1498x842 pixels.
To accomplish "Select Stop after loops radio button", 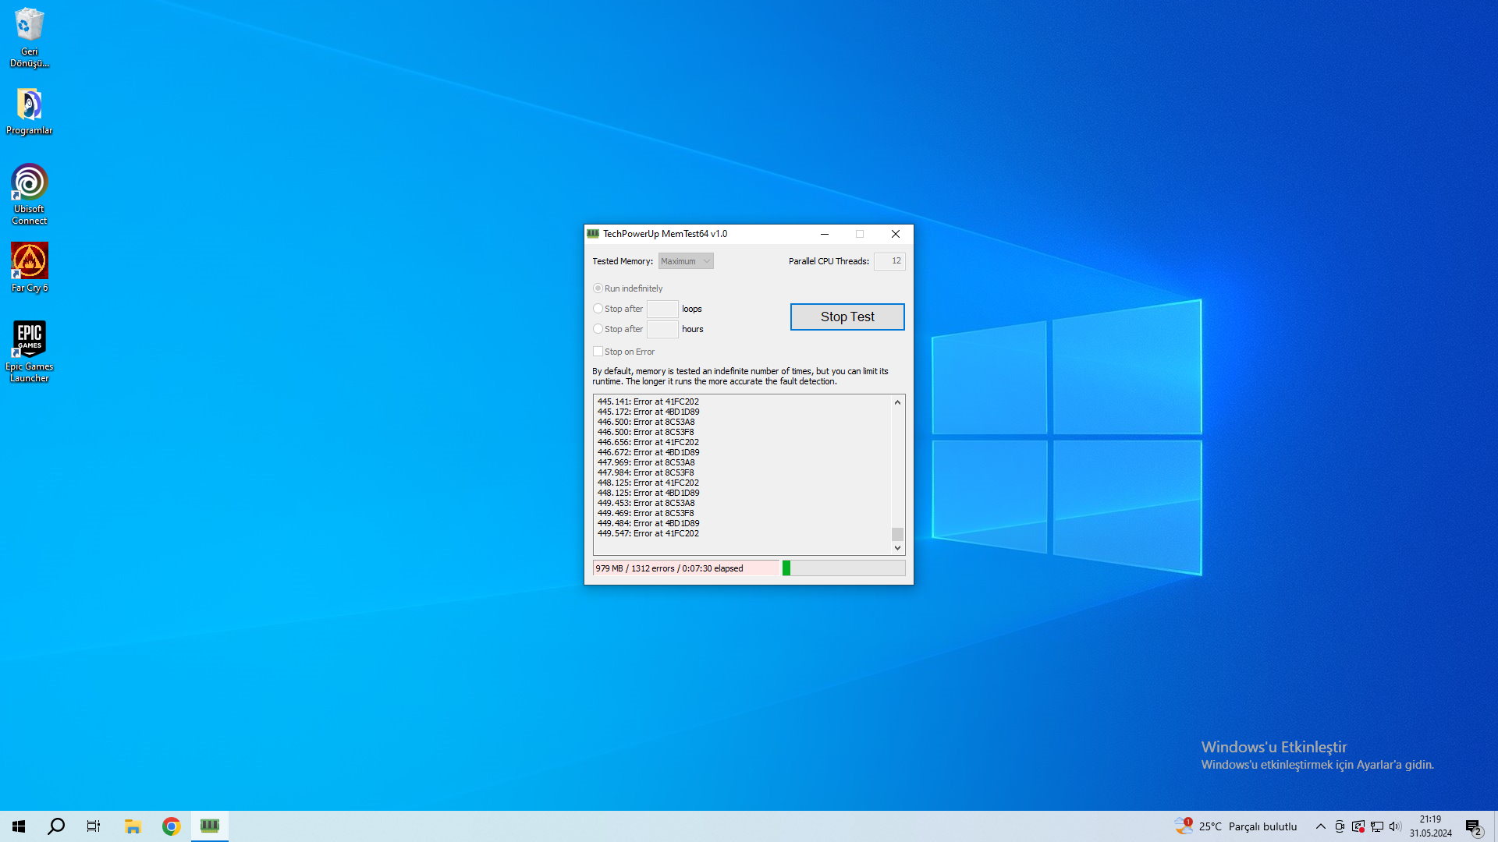I will pos(598,309).
